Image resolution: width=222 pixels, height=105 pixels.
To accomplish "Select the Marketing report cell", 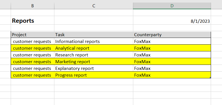I will point(94,61).
